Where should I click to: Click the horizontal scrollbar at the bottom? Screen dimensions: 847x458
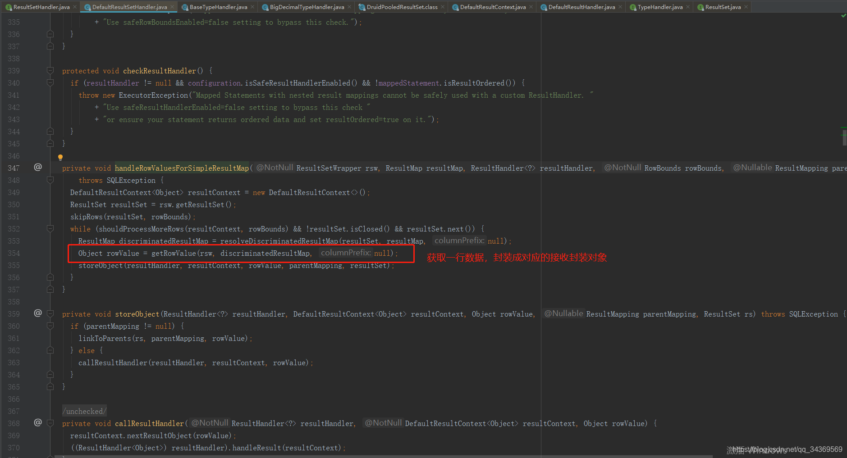tap(383, 456)
